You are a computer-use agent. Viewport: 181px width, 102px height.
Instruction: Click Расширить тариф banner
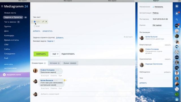(15, 75)
